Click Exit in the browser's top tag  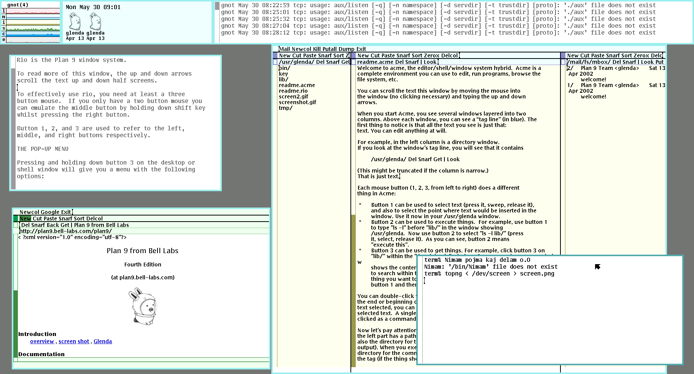[x=66, y=212]
